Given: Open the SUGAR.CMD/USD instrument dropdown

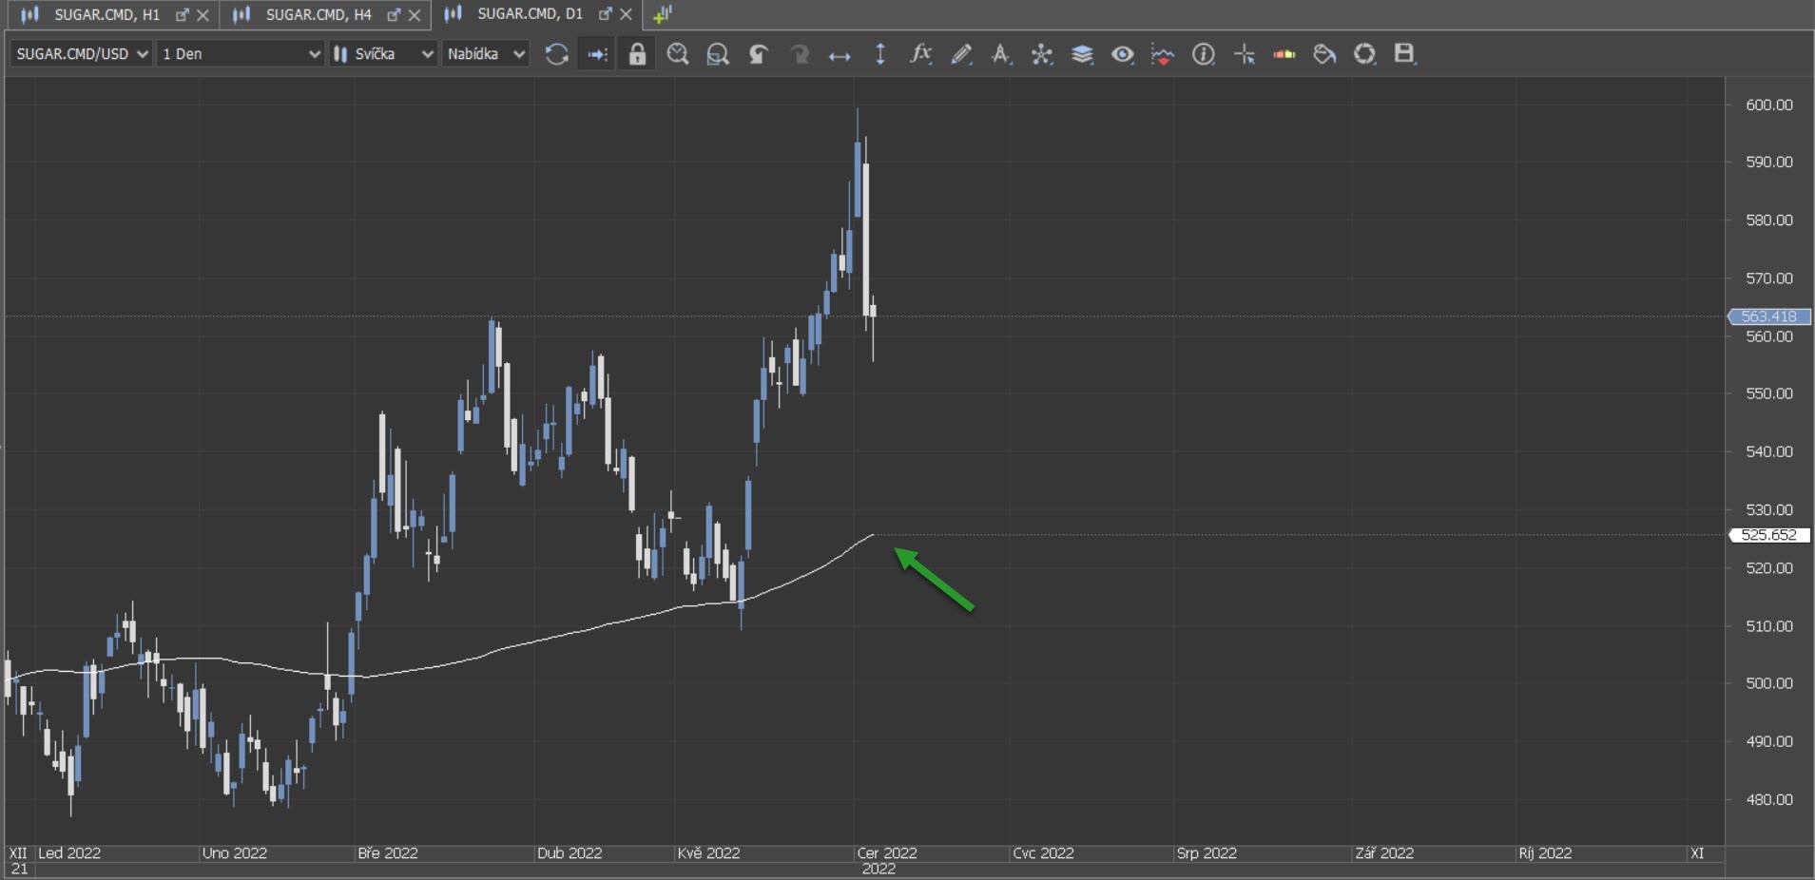Looking at the screenshot, I should point(82,54).
